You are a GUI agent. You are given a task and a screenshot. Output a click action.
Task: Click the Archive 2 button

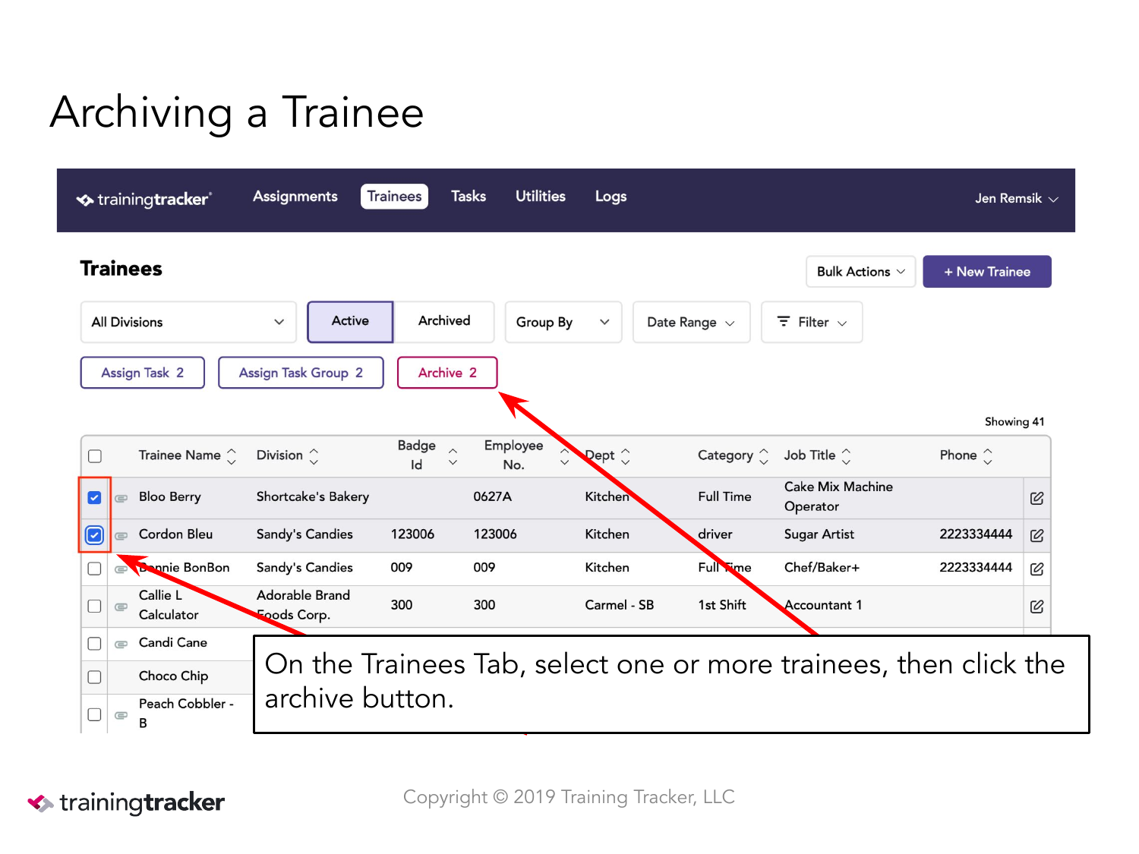coord(447,373)
